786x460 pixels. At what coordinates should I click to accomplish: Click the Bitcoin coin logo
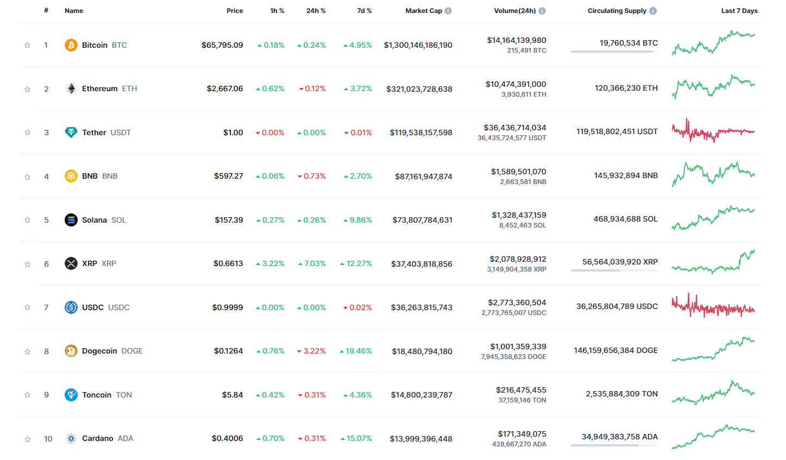[x=71, y=45]
